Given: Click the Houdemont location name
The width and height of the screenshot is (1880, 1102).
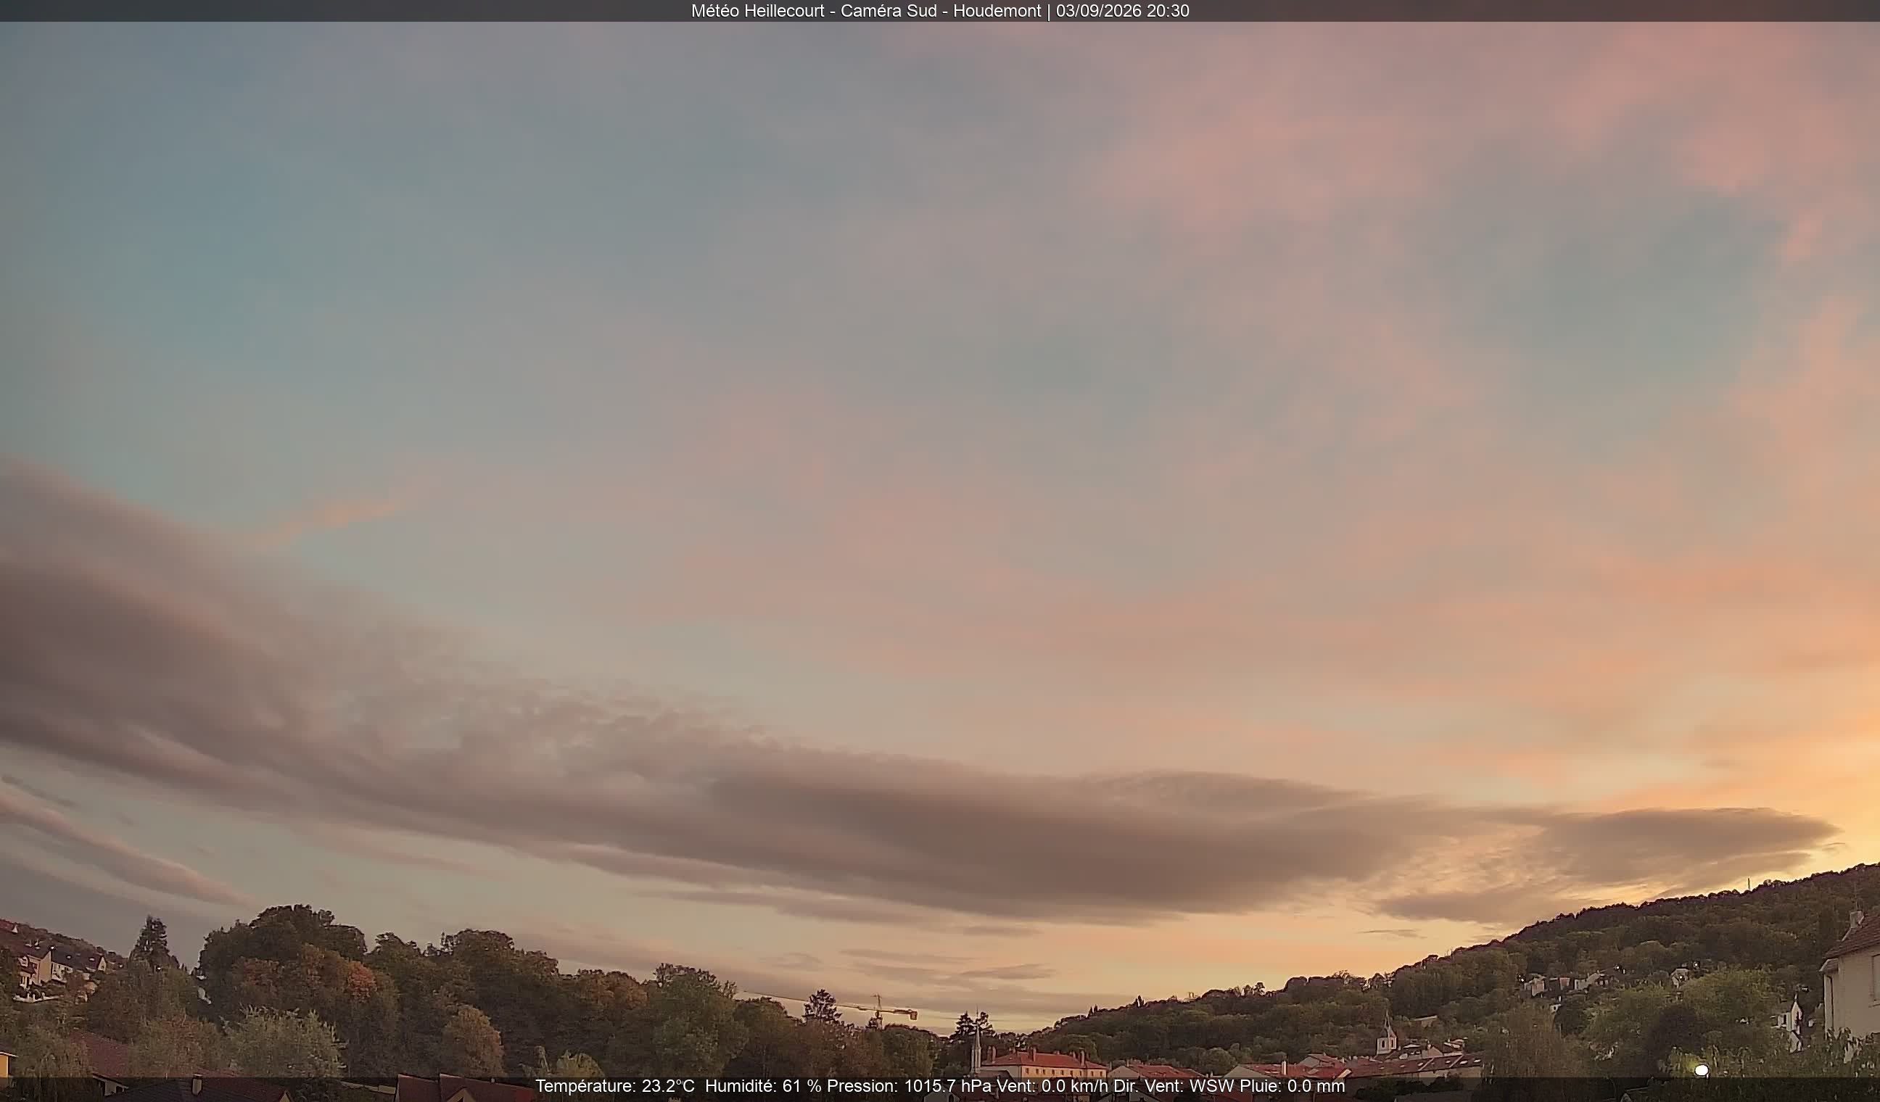Looking at the screenshot, I should coord(997,11).
